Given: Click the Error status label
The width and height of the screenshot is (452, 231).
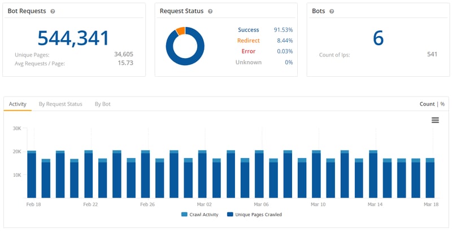Looking at the screenshot, I should 249,51.
